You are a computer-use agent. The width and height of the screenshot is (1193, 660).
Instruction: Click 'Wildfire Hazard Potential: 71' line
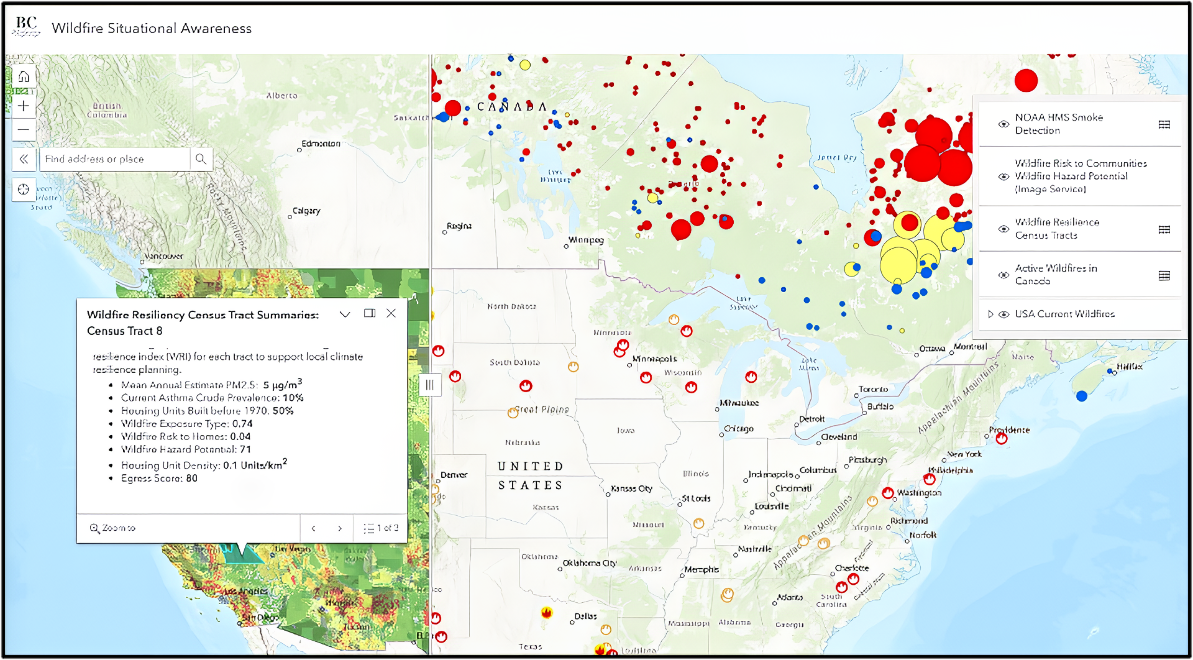coord(186,449)
